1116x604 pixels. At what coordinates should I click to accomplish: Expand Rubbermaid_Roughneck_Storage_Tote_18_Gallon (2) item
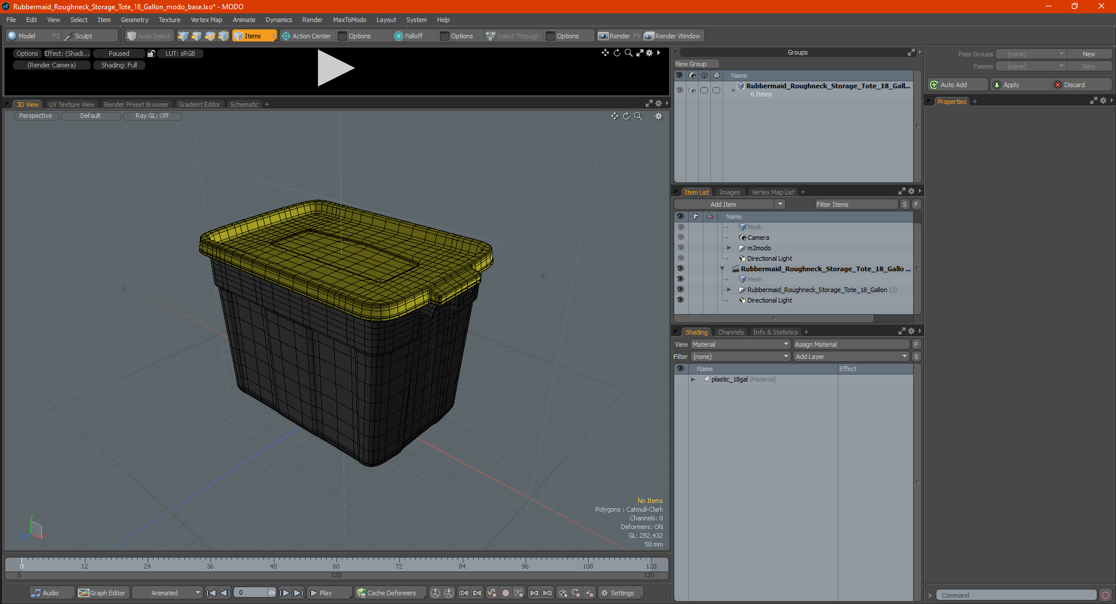coord(729,290)
